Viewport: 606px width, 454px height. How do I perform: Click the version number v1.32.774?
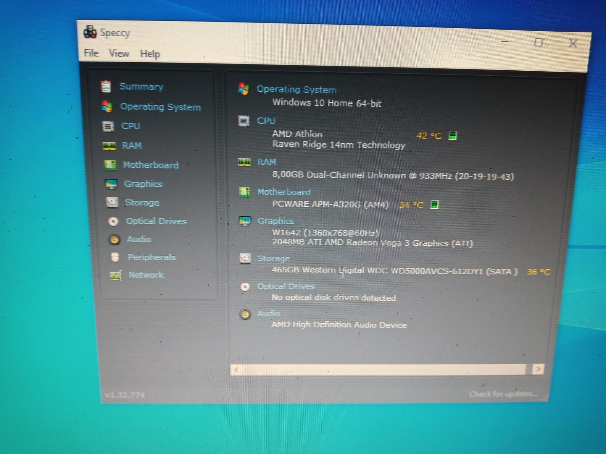coord(125,395)
